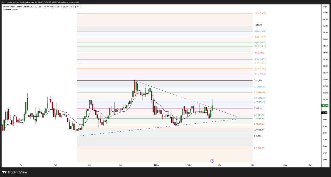
Task: Click the Nis month label on time axis
Action: (x=252, y=165)
